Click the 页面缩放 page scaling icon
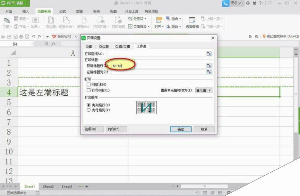 pos(130,26)
